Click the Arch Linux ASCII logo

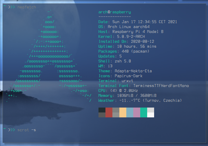pyautogui.click(x=49, y=56)
